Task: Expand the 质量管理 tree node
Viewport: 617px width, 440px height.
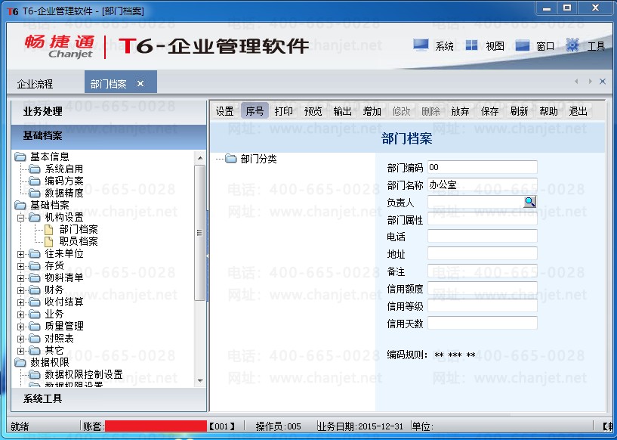Action: [x=21, y=327]
